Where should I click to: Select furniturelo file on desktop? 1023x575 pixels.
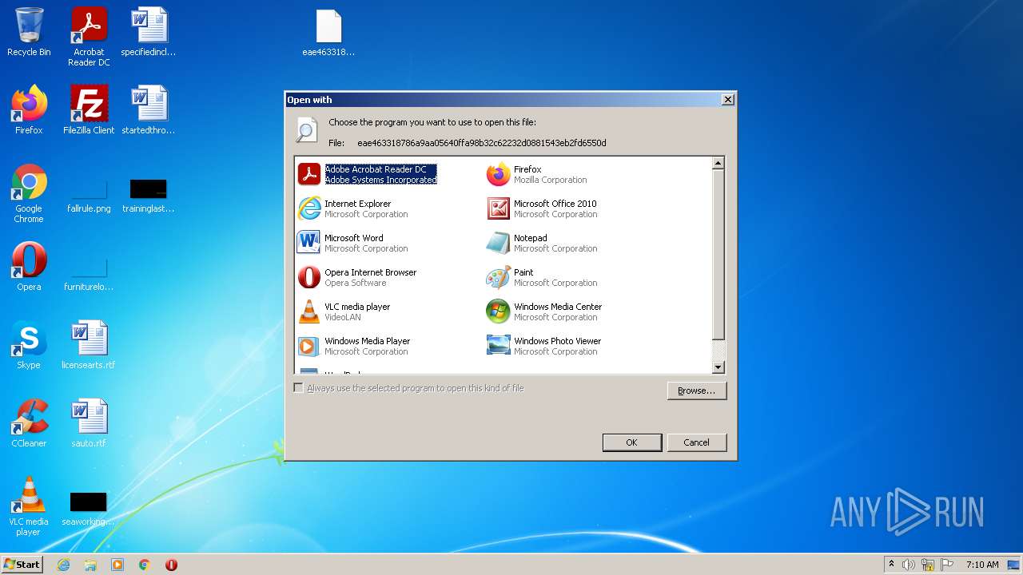(x=89, y=272)
